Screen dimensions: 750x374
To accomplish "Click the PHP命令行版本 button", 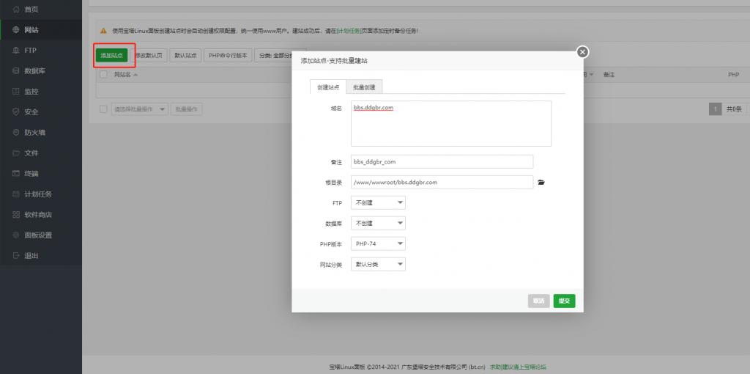I will click(x=228, y=55).
